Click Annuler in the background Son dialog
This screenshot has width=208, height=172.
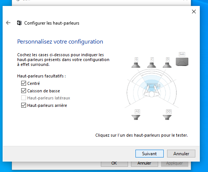click(144, 163)
